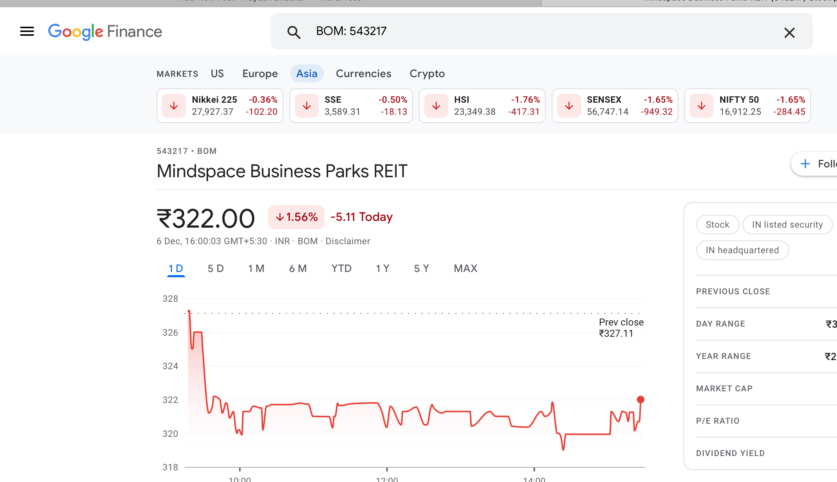Click the ₹322.00 price text
Viewport: 837px width, 482px height.
206,219
